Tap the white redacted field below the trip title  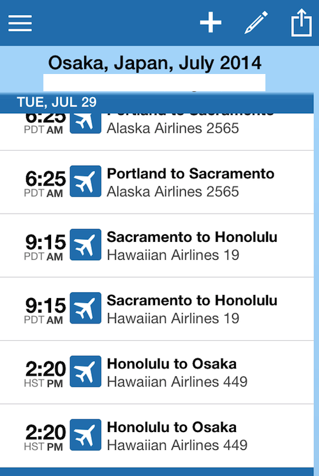pos(154,82)
